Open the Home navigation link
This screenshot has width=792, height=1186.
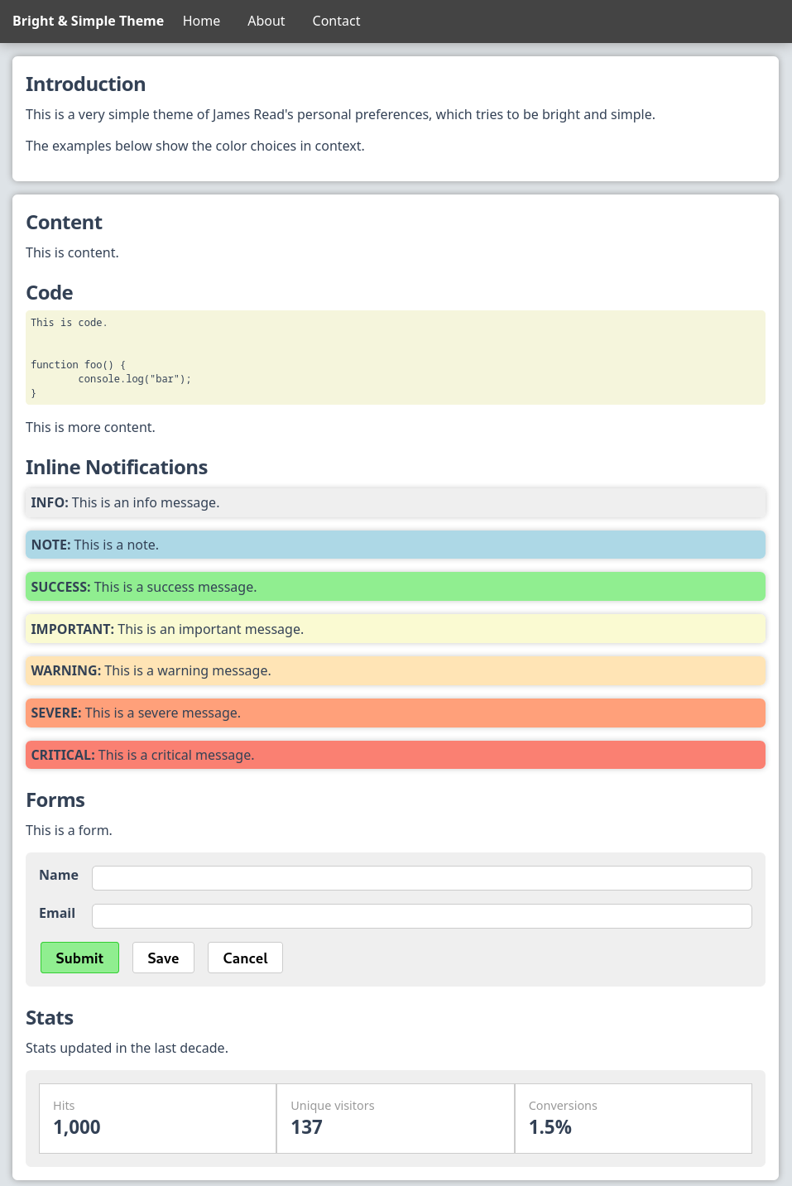point(201,21)
